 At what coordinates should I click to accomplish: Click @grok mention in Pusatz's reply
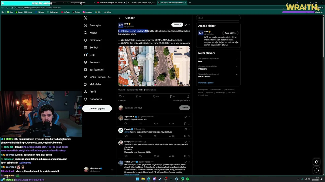click(127, 132)
